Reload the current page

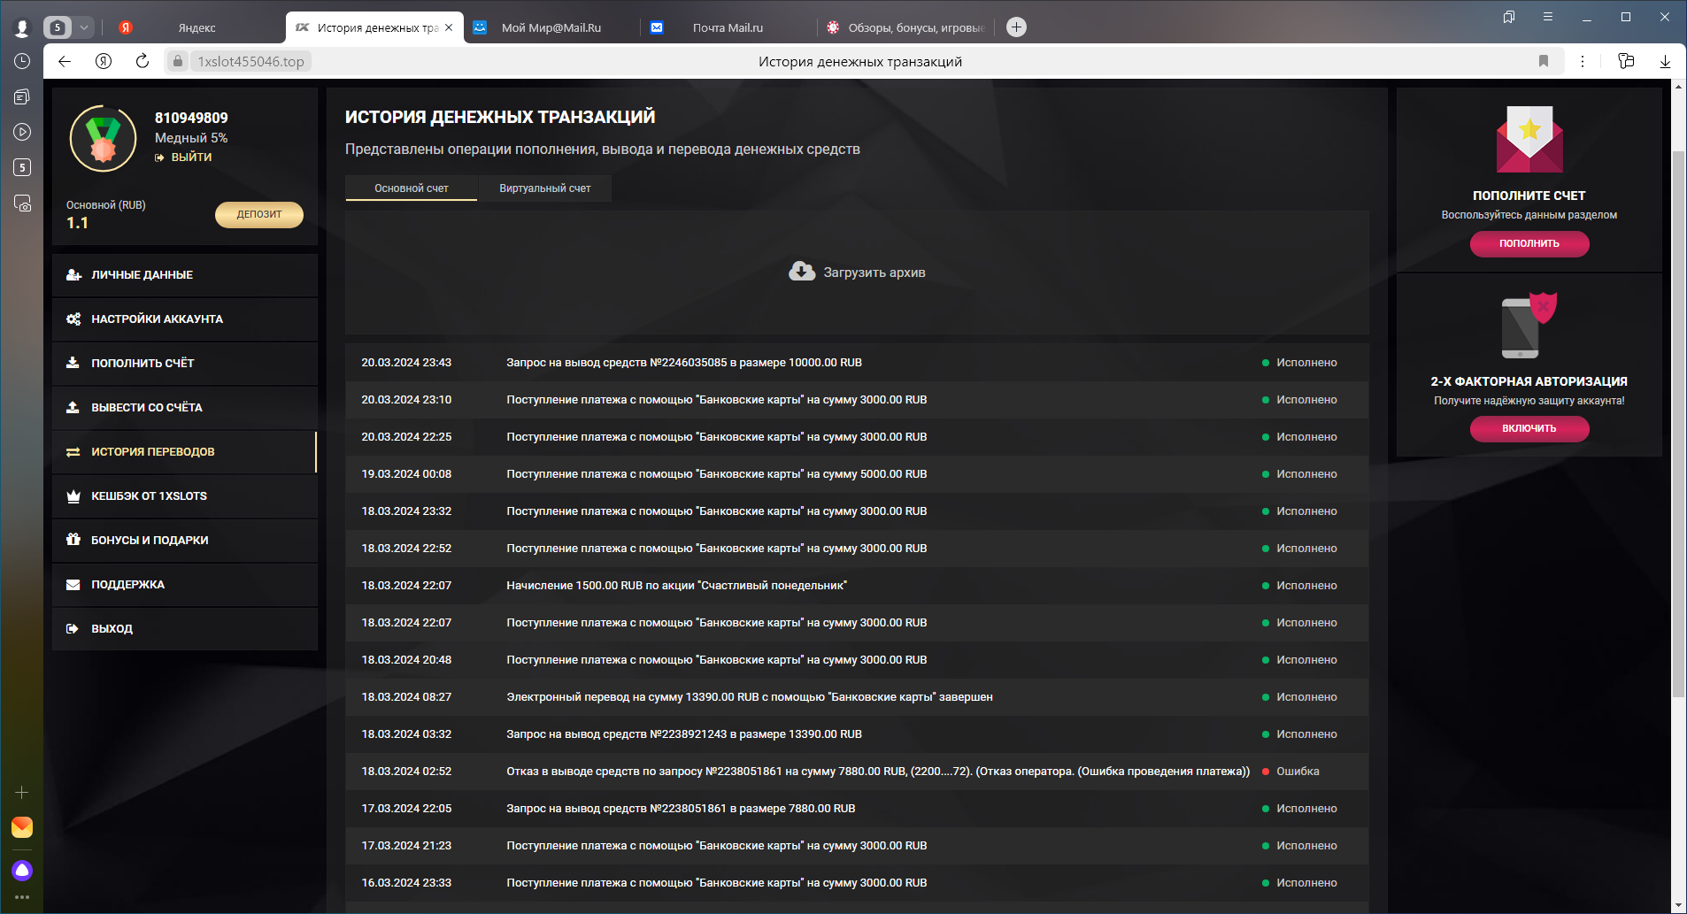[x=143, y=61]
